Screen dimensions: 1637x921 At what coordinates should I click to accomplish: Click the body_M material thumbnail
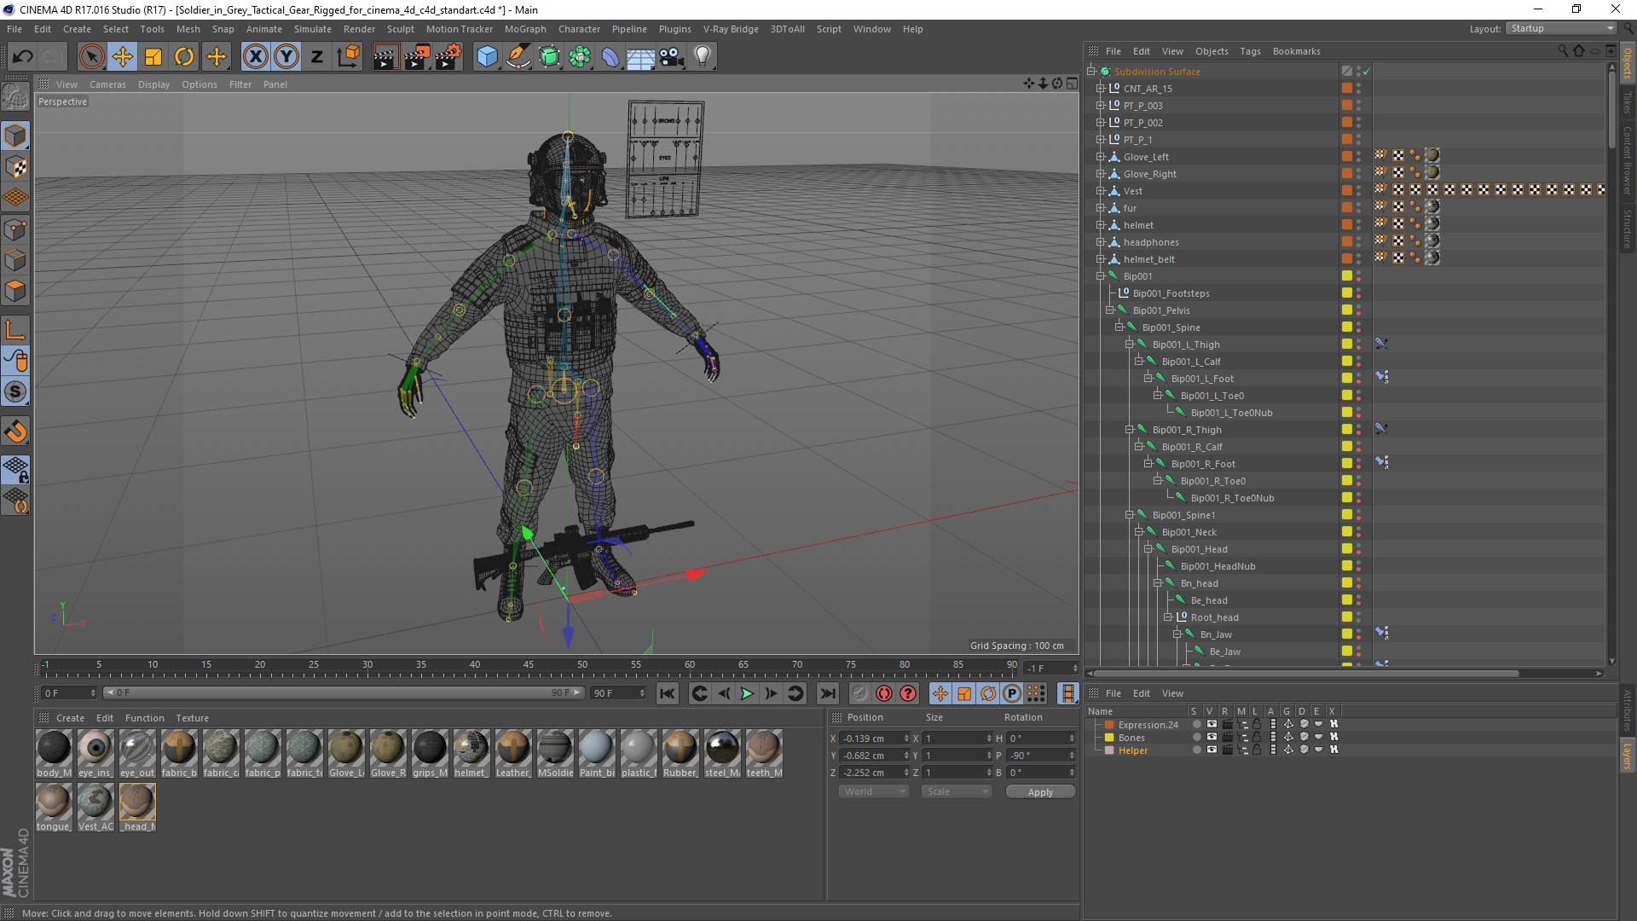54,748
